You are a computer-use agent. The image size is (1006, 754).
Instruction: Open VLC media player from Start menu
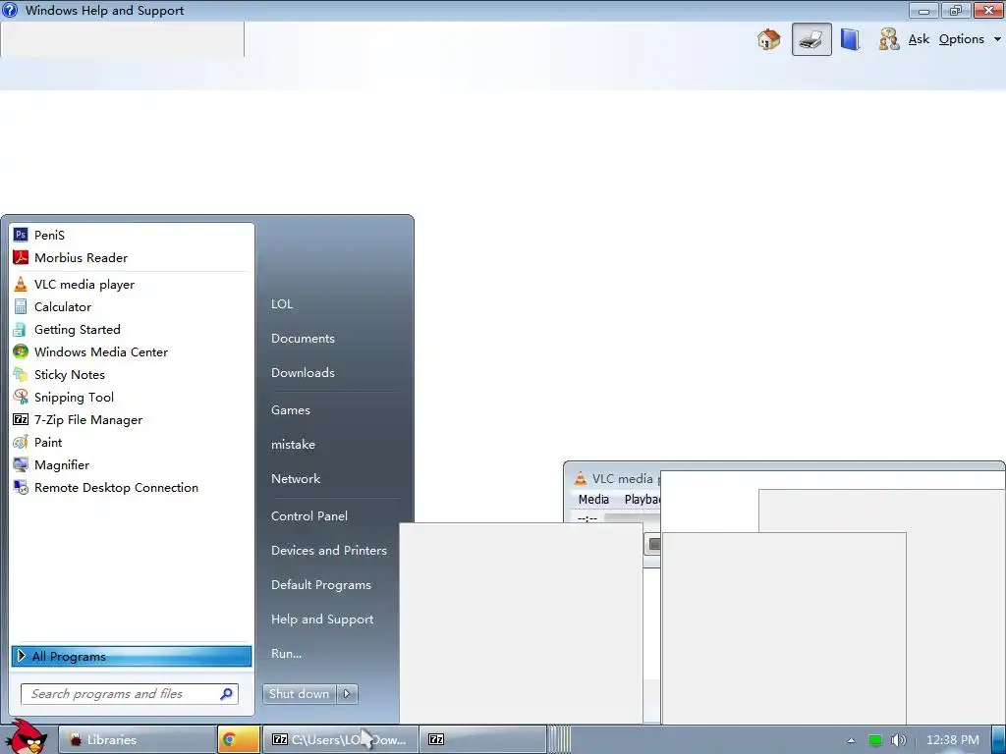132,284
